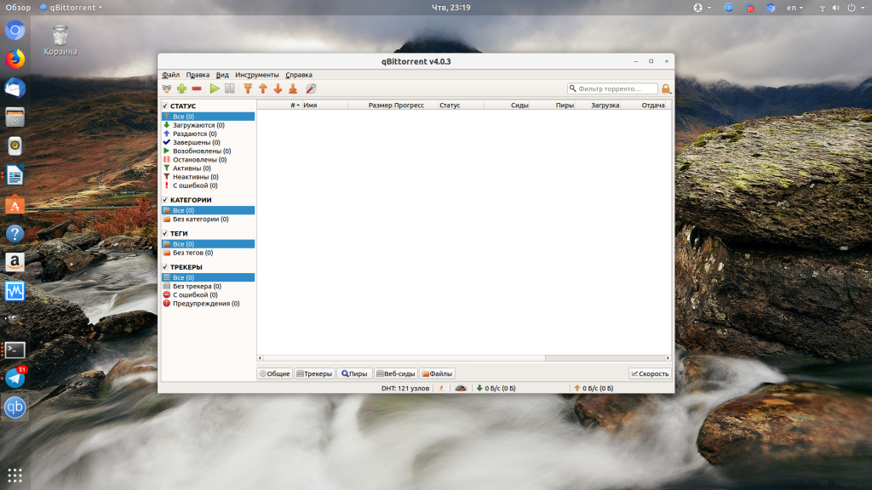Toggle the КАТЕГОРИИ section checkbox
The width and height of the screenshot is (872, 490).
(x=165, y=200)
